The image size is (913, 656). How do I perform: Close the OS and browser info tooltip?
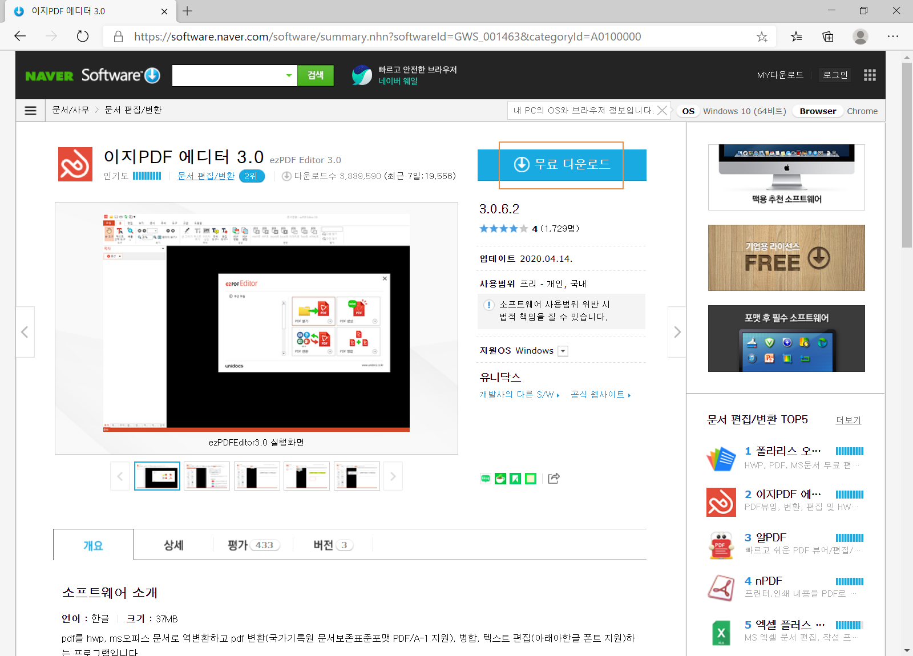click(662, 110)
